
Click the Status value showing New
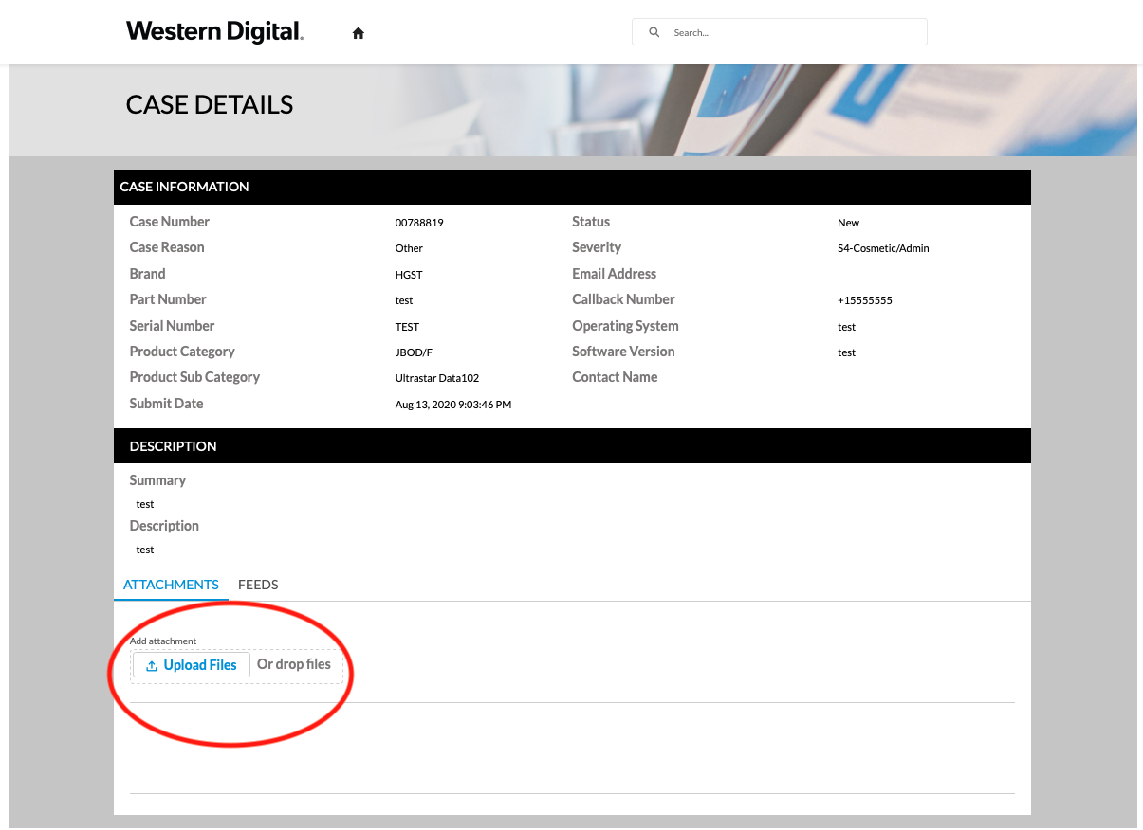[847, 222]
